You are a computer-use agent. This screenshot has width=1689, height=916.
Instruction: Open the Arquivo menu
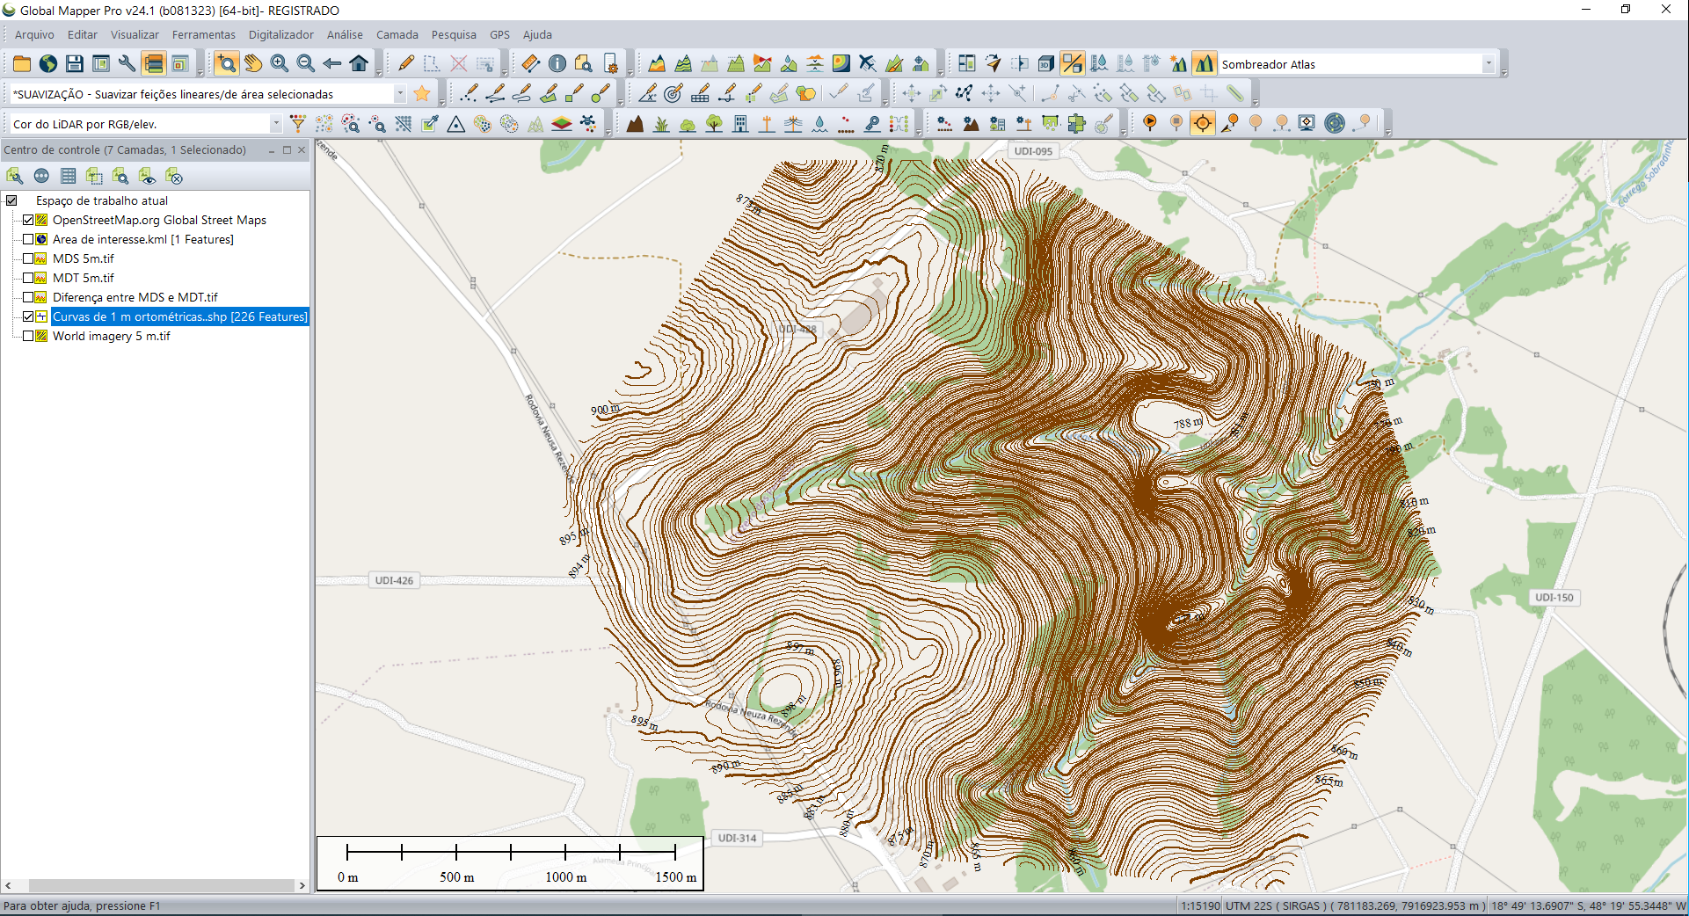(34, 34)
